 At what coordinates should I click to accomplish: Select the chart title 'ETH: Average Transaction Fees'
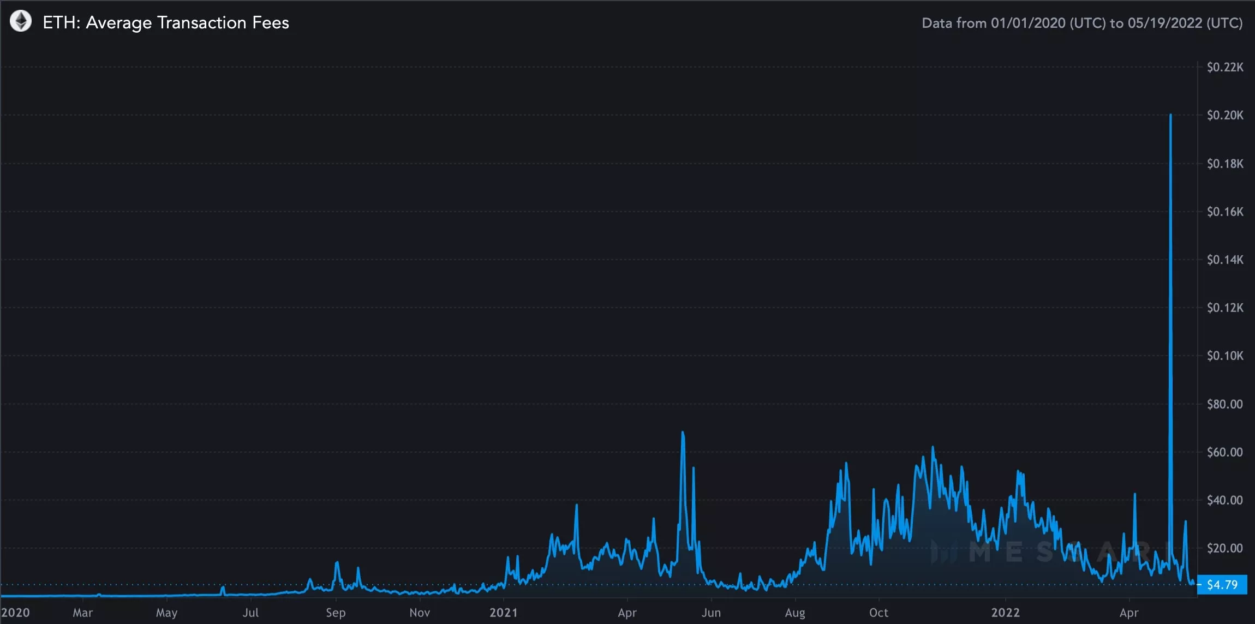(x=166, y=22)
